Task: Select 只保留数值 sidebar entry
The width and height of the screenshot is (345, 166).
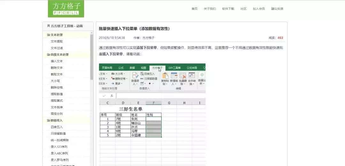Action: 58,134
